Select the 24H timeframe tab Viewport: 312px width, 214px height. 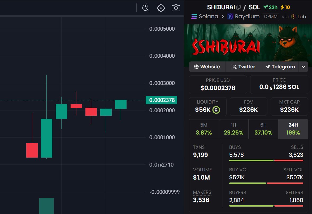293,129
